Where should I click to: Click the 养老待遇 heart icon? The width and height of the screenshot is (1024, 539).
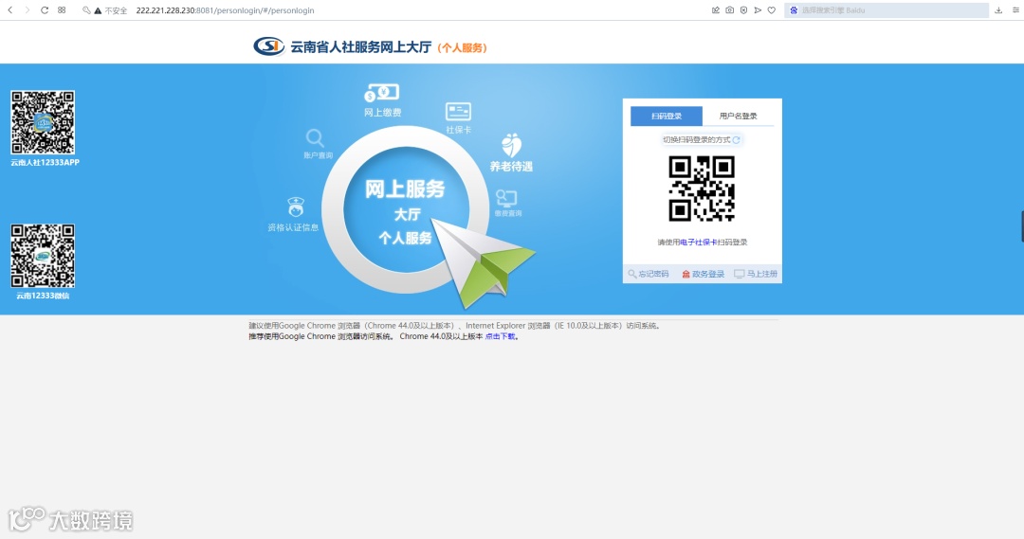pyautogui.click(x=511, y=145)
